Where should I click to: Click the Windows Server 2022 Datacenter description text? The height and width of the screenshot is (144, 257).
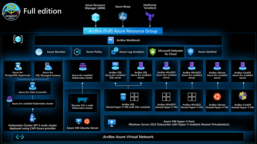(179, 125)
